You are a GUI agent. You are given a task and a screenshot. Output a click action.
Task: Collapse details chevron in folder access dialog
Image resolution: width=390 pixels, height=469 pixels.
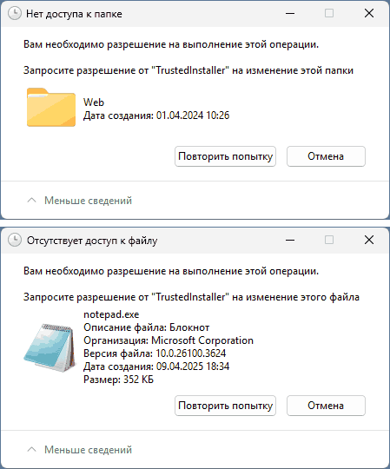point(31,200)
